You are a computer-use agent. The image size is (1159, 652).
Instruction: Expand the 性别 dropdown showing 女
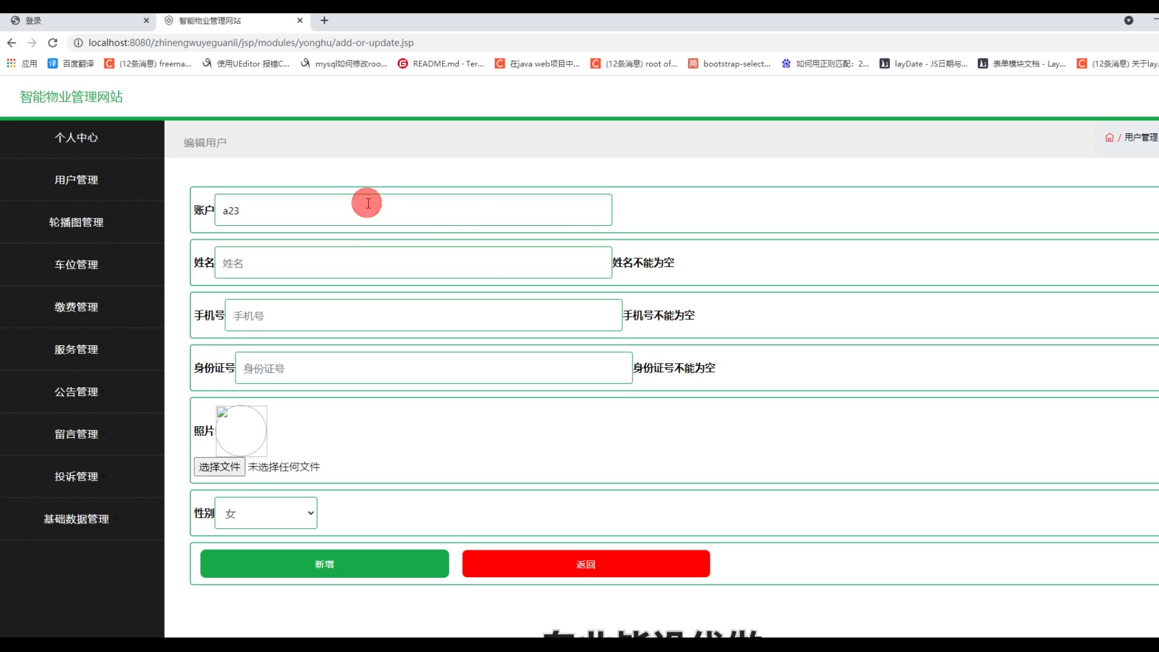click(266, 513)
